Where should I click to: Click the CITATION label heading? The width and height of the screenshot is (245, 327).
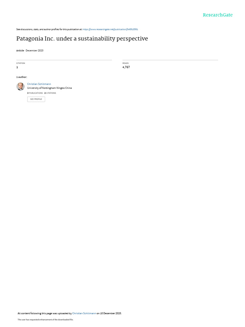(x=21, y=63)
